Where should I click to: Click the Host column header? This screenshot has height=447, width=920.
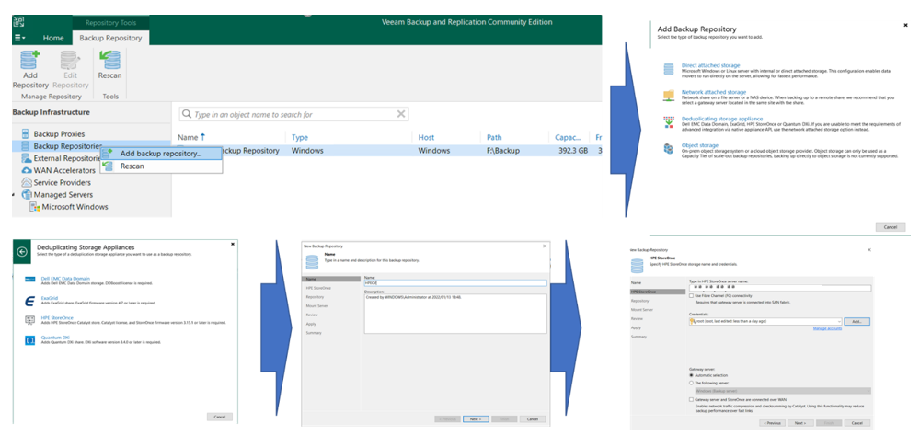(x=427, y=137)
